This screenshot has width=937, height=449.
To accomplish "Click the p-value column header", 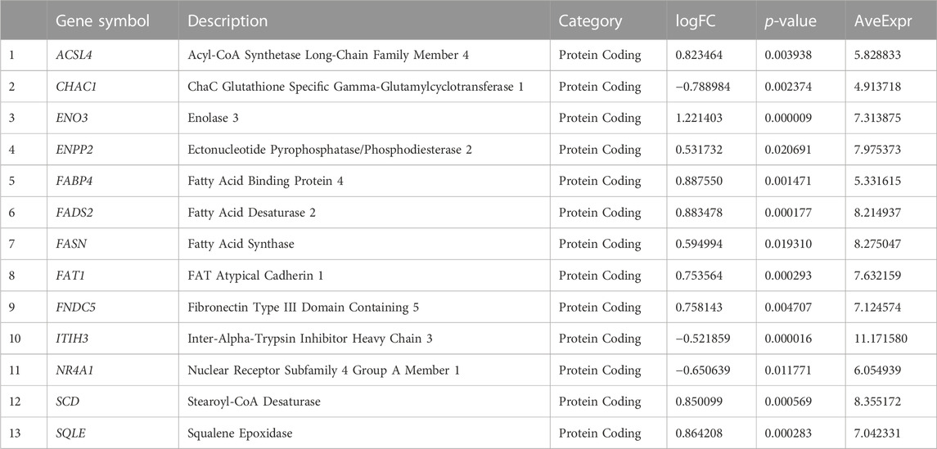I will pyautogui.click(x=791, y=21).
